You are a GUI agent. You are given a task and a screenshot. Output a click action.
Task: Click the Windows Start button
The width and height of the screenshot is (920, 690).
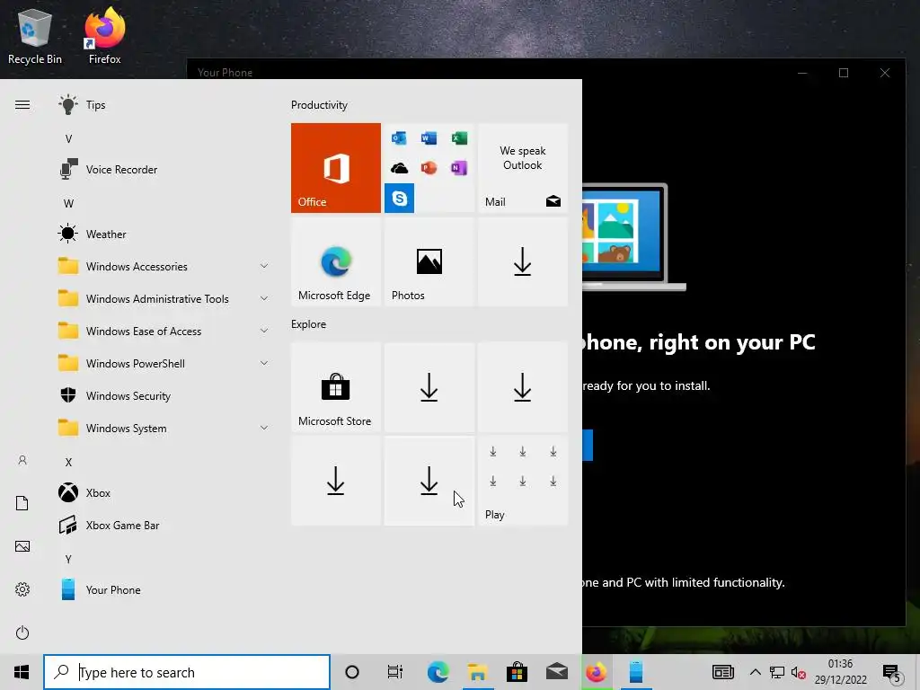tap(22, 672)
